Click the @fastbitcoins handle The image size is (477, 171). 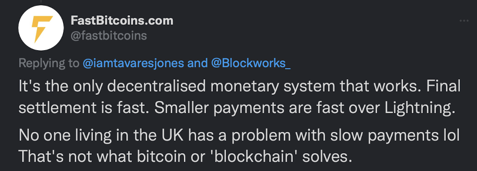tap(108, 36)
